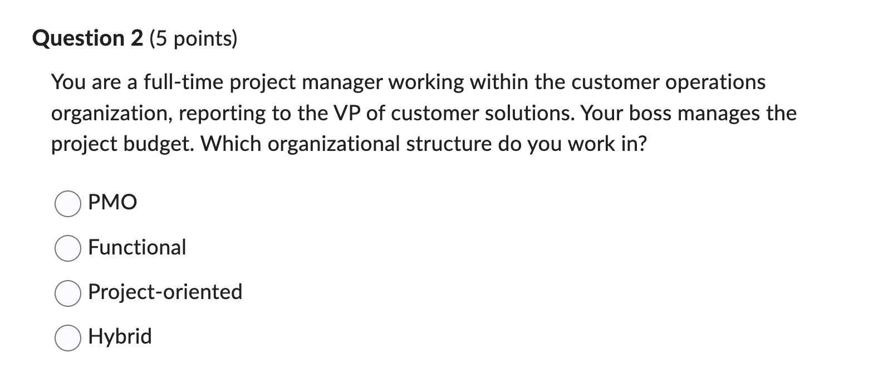This screenshot has height=372, width=883.
Task: Mark Hybrid as the organizational structure
Action: [68, 337]
